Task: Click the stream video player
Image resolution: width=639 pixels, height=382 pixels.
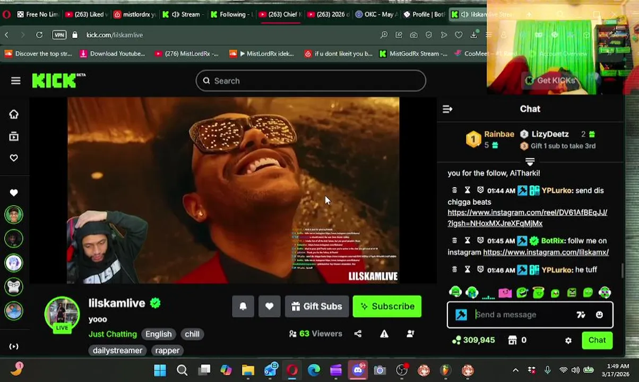Action: pos(233,190)
